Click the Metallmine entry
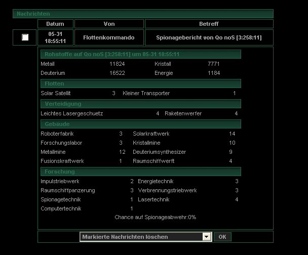308x255 pixels. pyautogui.click(x=53, y=152)
